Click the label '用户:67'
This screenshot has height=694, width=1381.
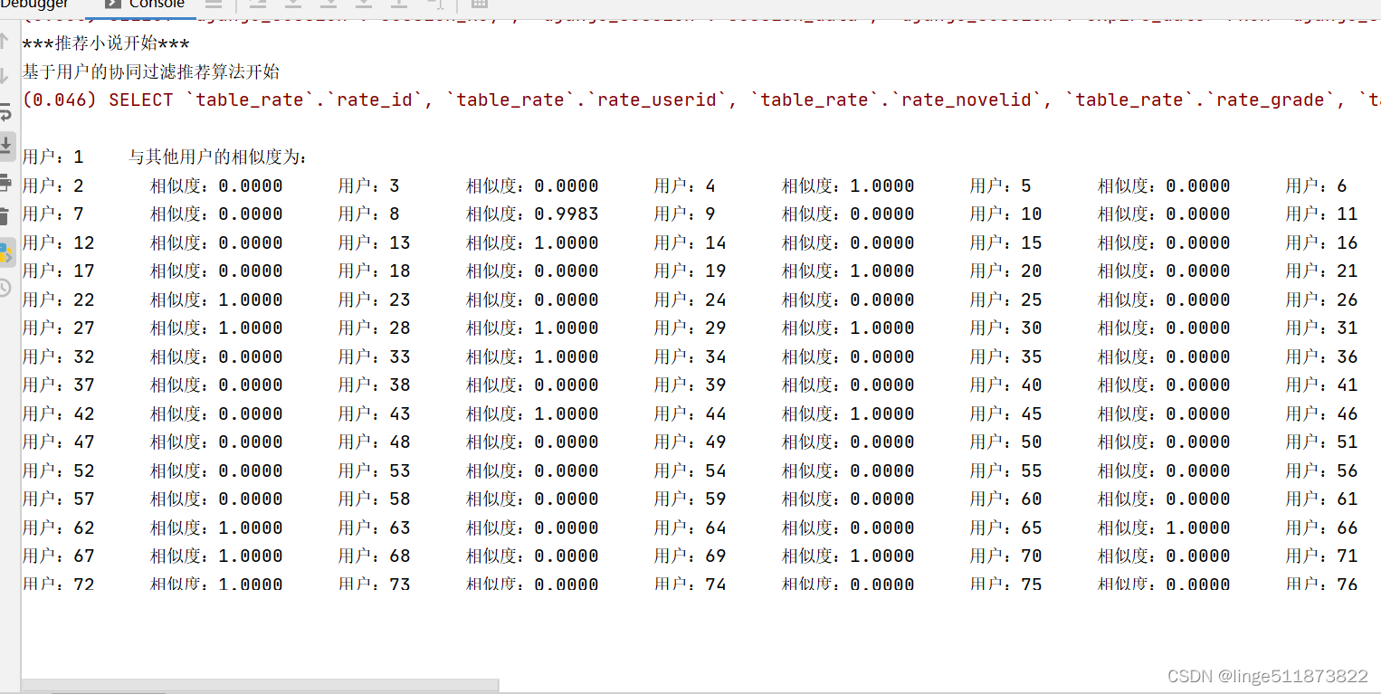point(58,556)
